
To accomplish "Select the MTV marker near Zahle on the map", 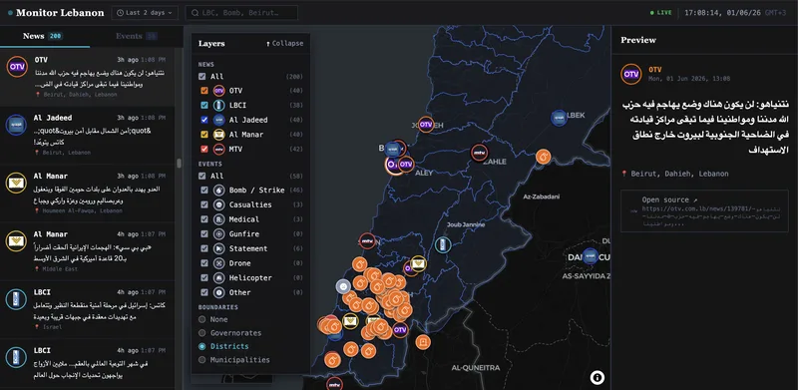I will click(x=479, y=153).
